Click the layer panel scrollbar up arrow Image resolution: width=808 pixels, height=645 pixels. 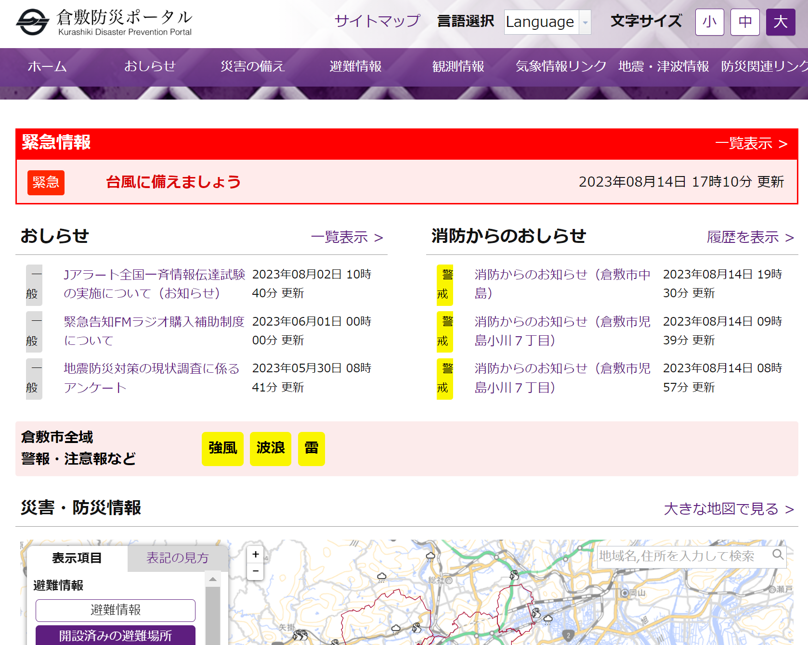point(212,580)
